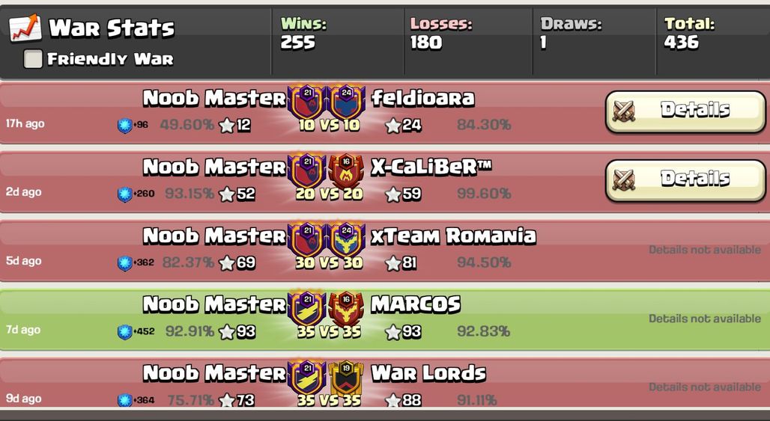
Task: Click the blue XP gem showing +96
Action: (x=125, y=126)
